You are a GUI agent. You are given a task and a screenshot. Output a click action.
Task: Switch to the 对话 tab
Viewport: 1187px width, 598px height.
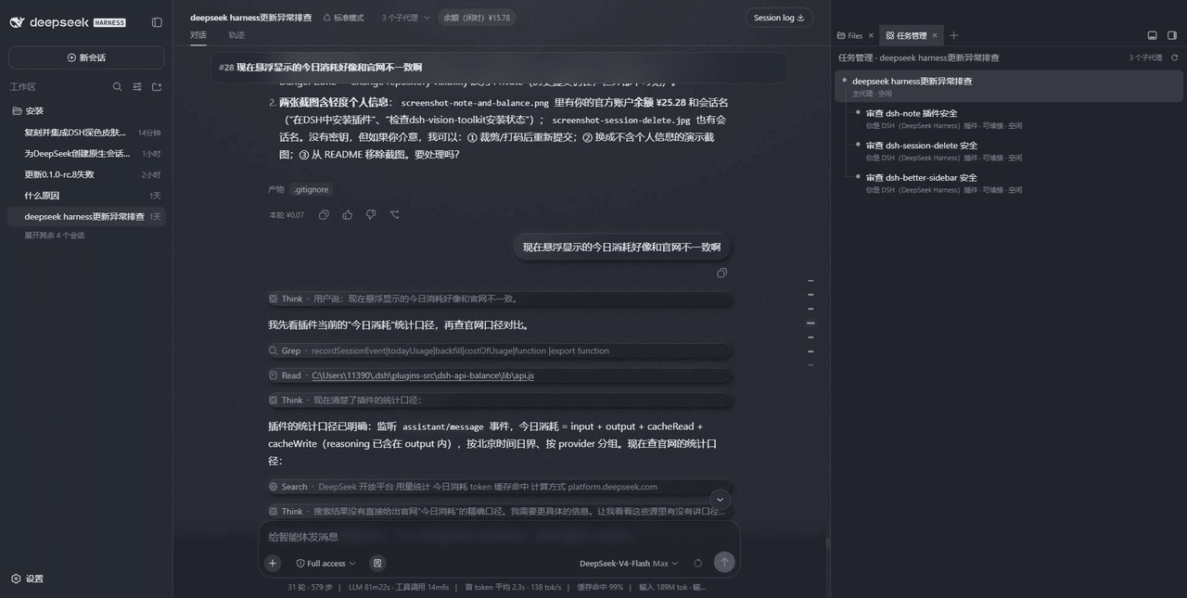198,35
